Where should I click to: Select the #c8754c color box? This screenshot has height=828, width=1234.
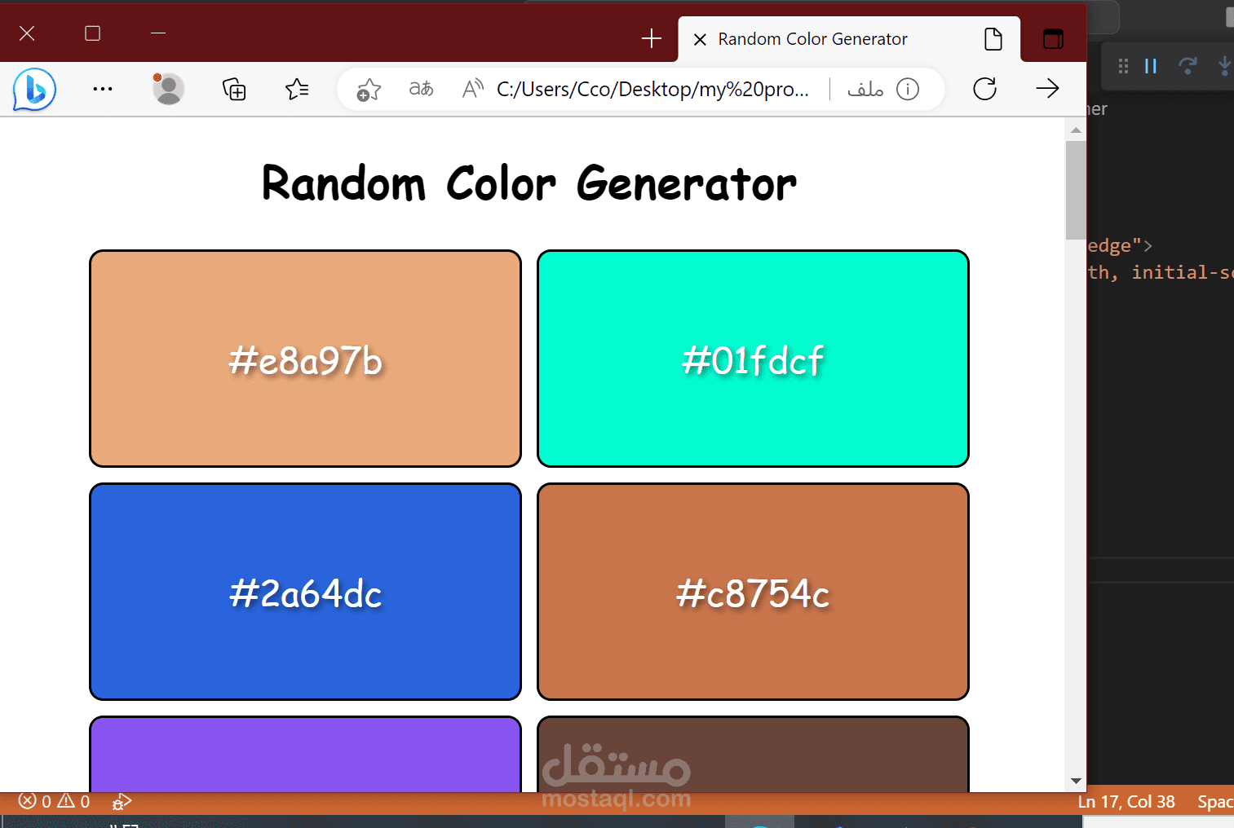pyautogui.click(x=753, y=592)
